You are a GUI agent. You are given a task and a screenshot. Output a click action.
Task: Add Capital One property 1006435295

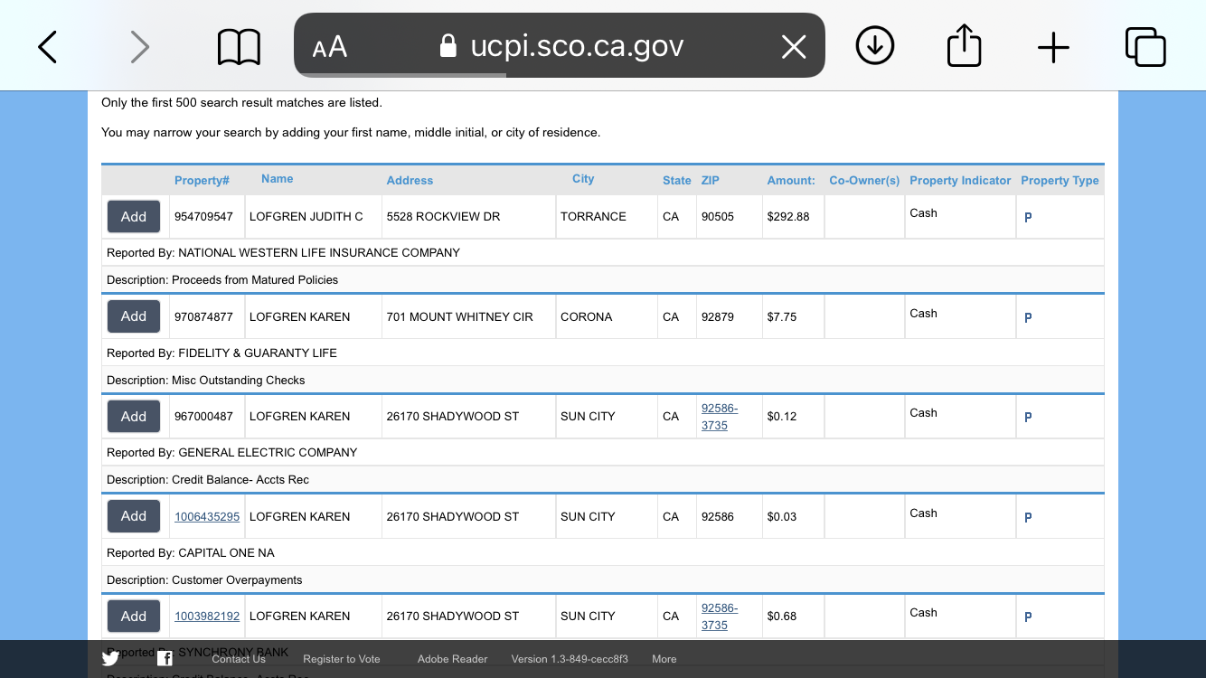tap(134, 516)
